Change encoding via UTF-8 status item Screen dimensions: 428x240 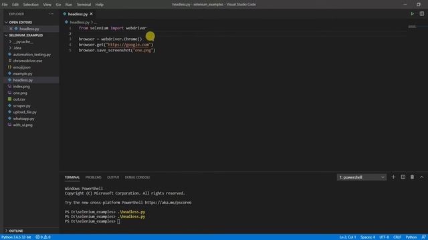384,237
